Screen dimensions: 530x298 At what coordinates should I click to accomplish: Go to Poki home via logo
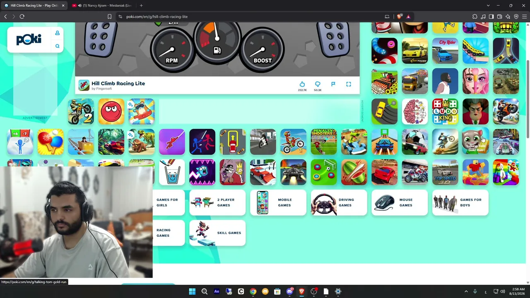click(x=29, y=39)
